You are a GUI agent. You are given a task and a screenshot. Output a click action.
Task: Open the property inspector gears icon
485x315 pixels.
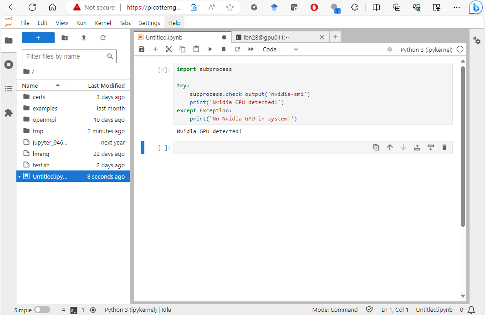tap(477, 40)
